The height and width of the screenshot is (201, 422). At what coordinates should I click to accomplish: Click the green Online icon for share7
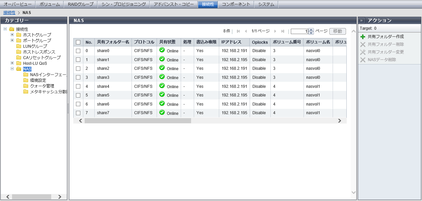point(162,113)
